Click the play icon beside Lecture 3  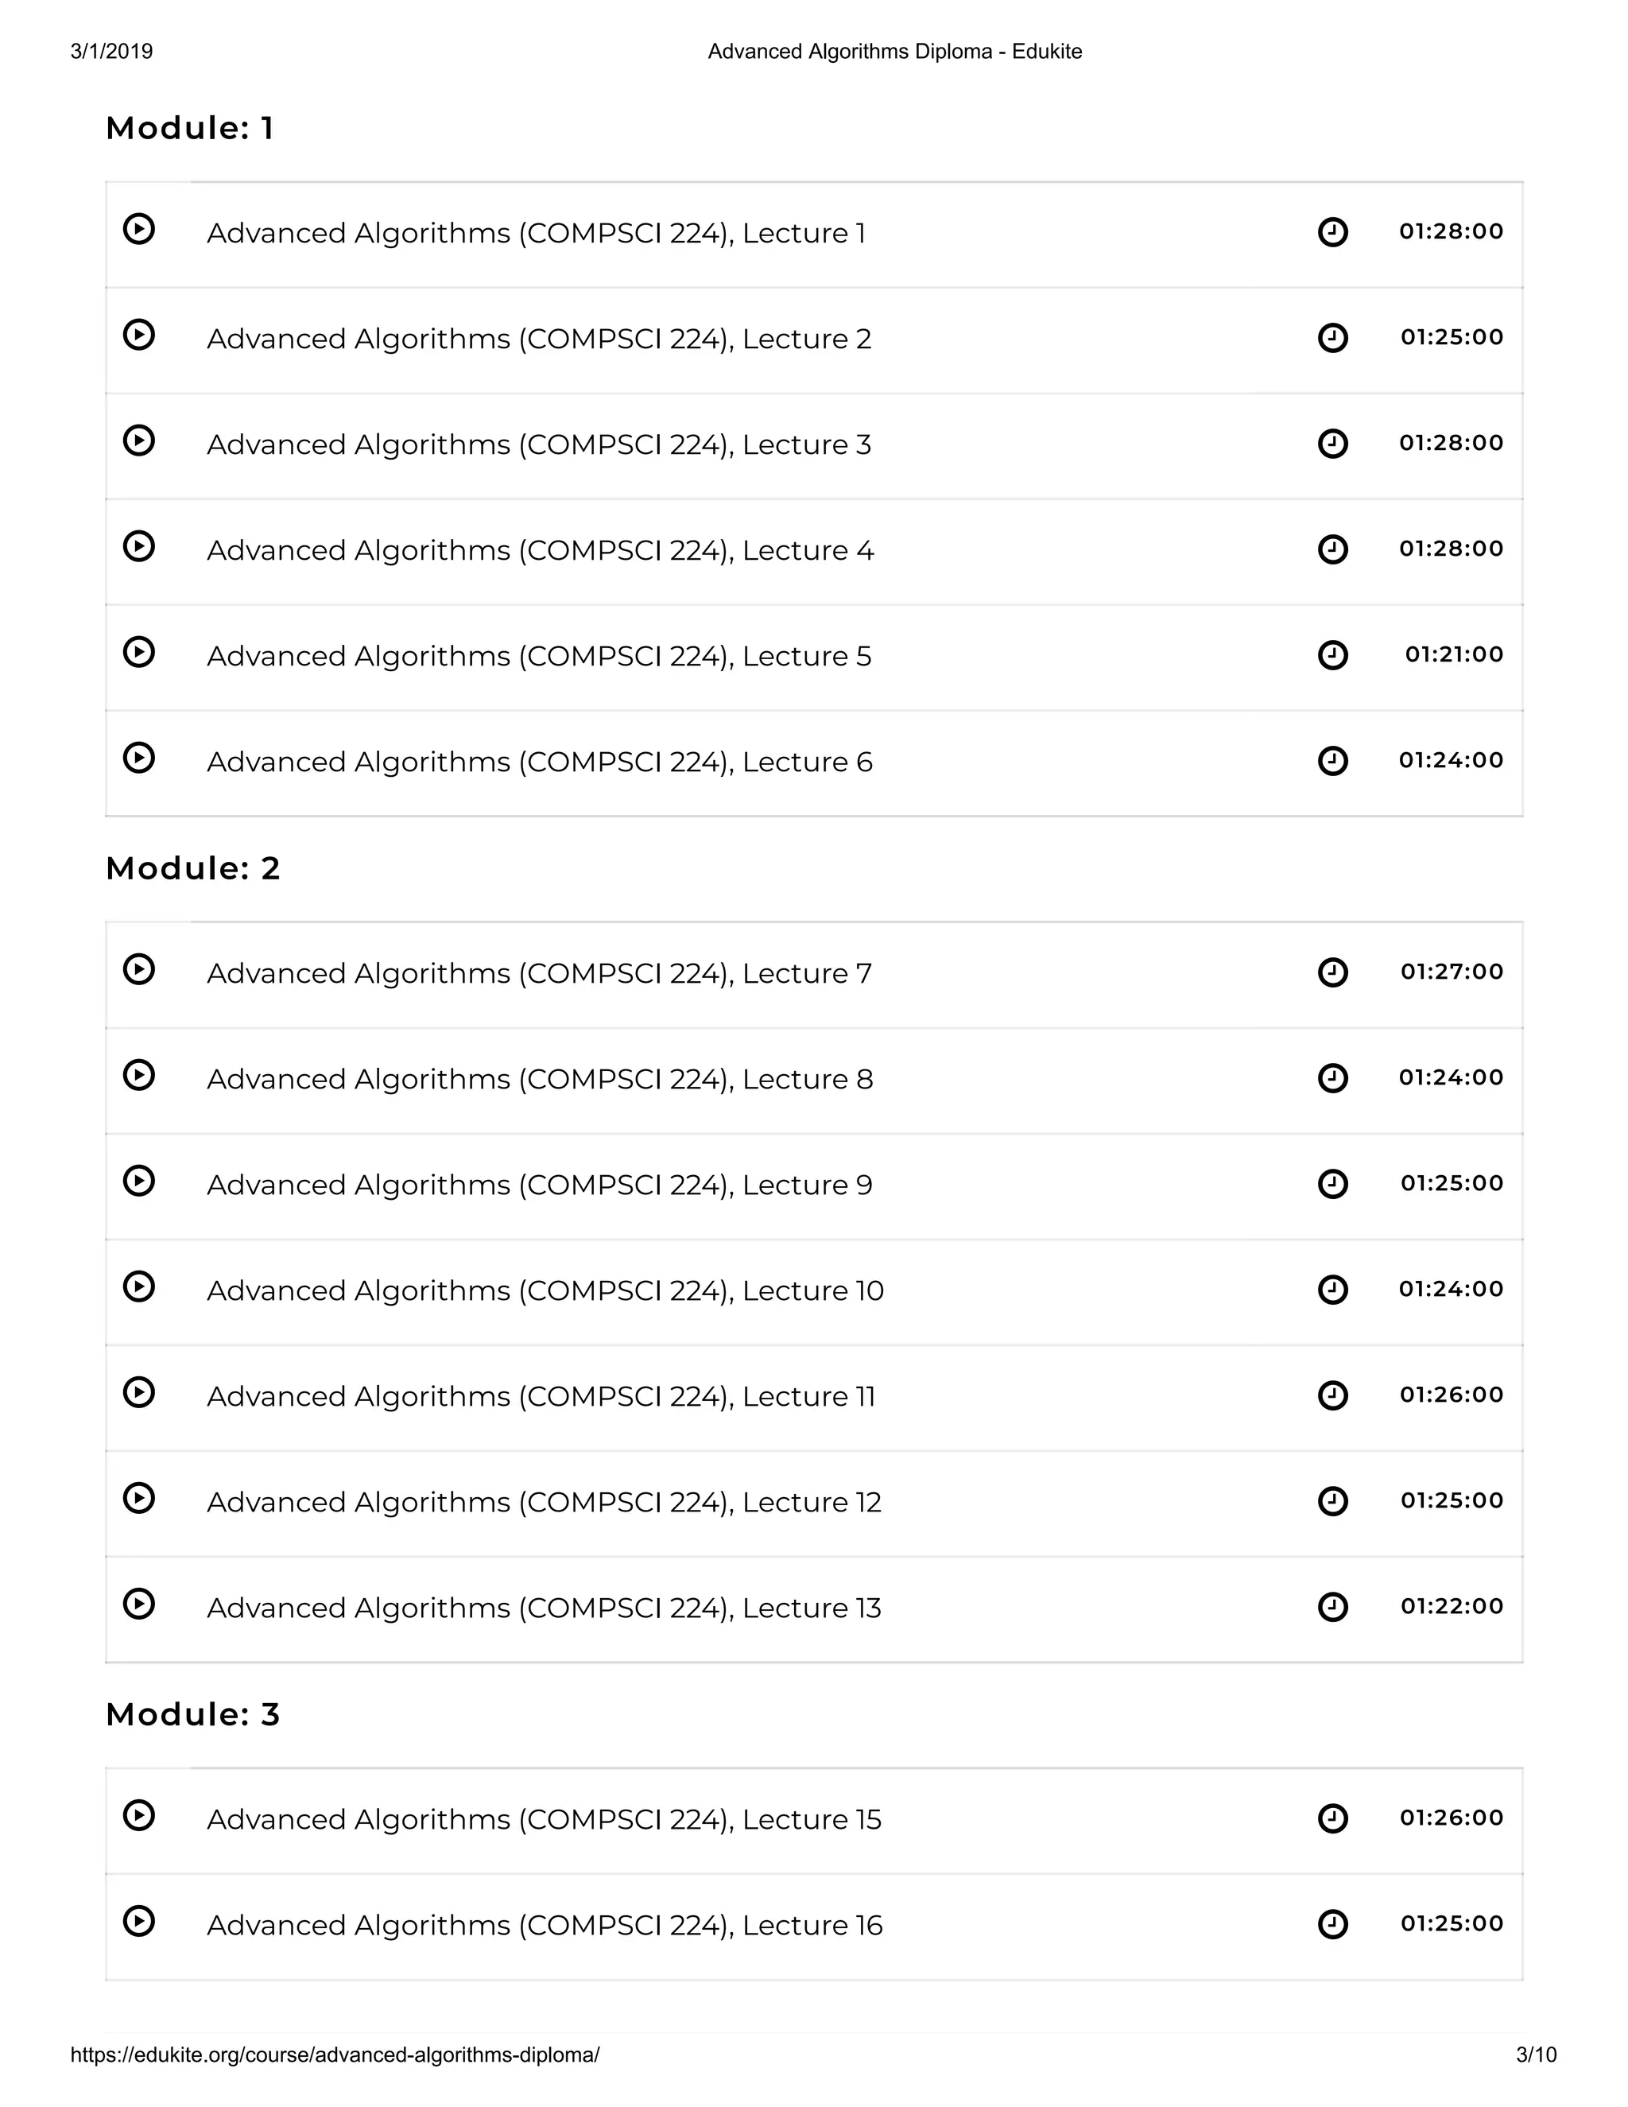pos(139,441)
